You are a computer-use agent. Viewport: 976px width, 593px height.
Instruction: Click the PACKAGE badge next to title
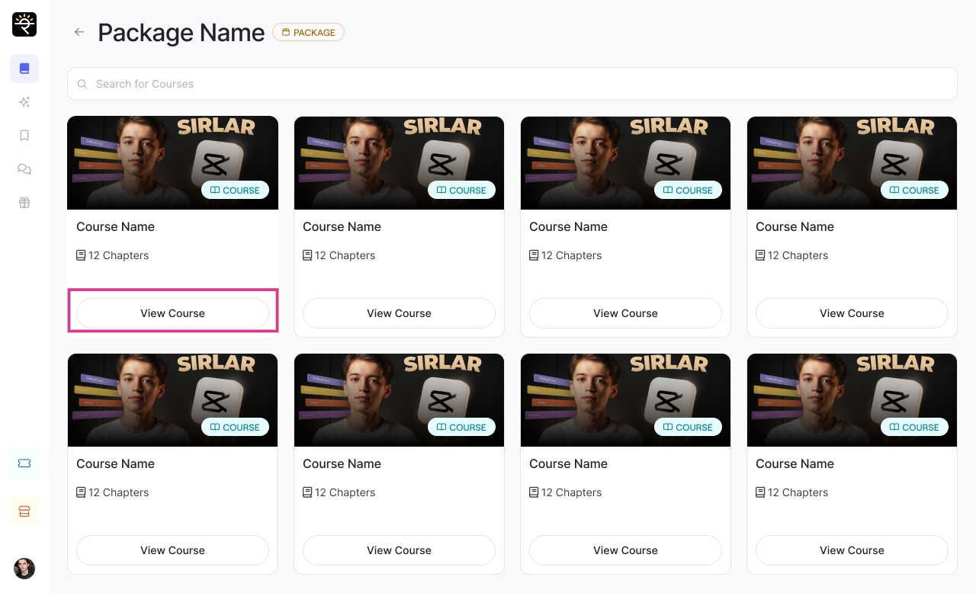(x=308, y=32)
